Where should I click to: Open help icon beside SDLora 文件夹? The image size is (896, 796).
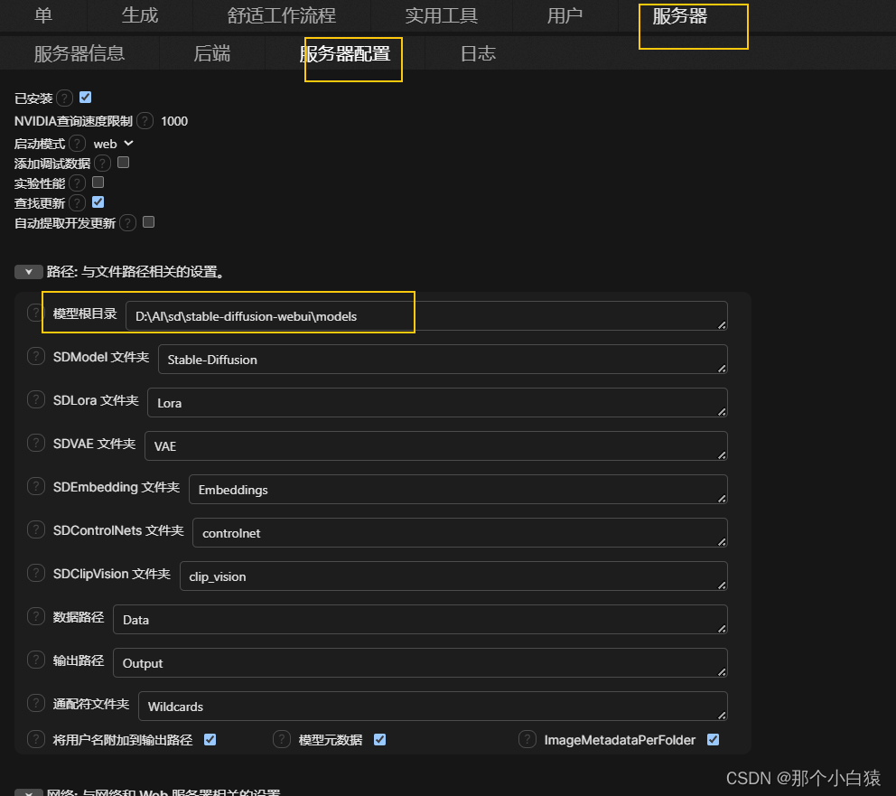36,400
